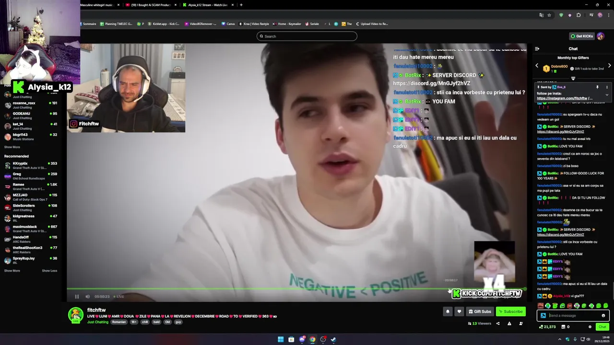Click the taskbar clock showing 19:48

(x=602, y=339)
